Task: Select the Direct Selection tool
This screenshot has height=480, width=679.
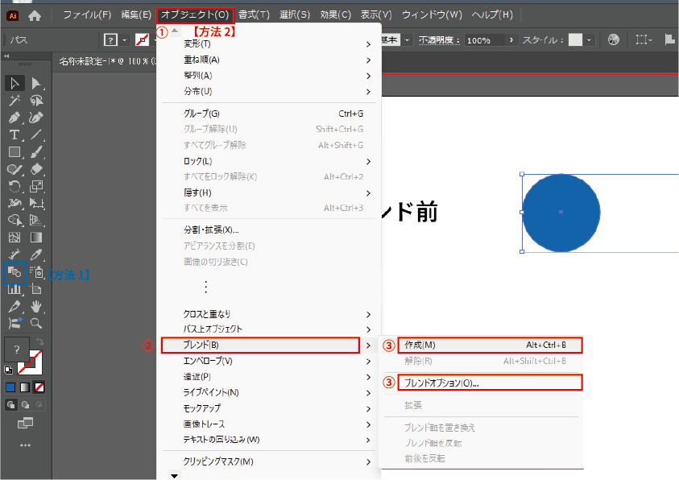Action: [x=36, y=84]
